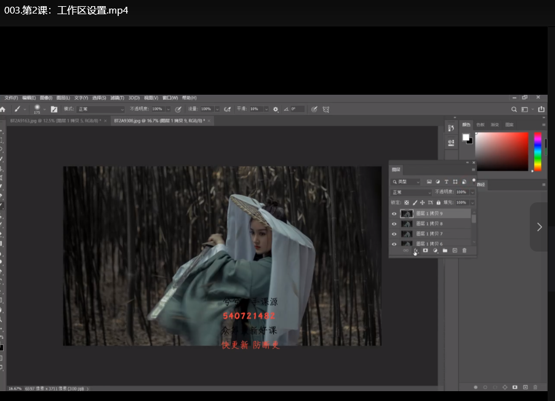Click the next video arrow button
Viewport: 555px width, 401px height.
539,227
